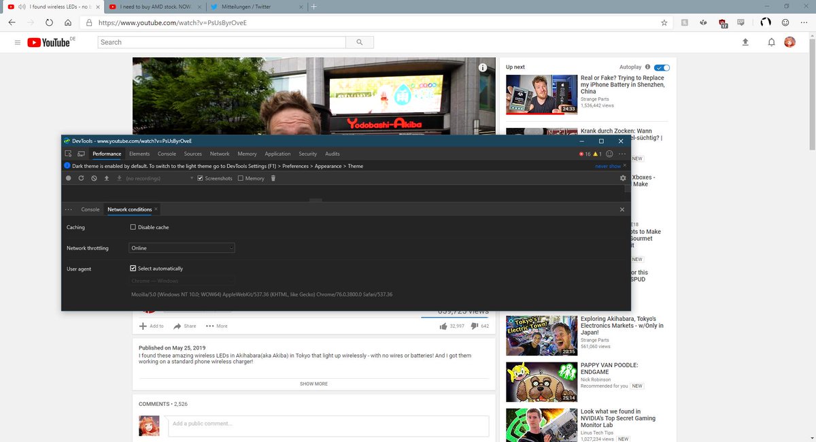816x442 pixels.
Task: Click the dislike thumbs-down with 642
Action: (479, 326)
